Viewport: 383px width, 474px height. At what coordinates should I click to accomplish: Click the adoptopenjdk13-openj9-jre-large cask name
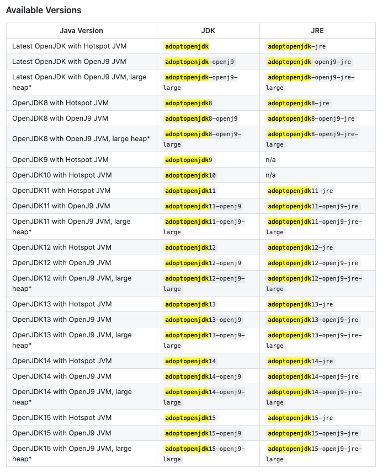tap(314, 341)
